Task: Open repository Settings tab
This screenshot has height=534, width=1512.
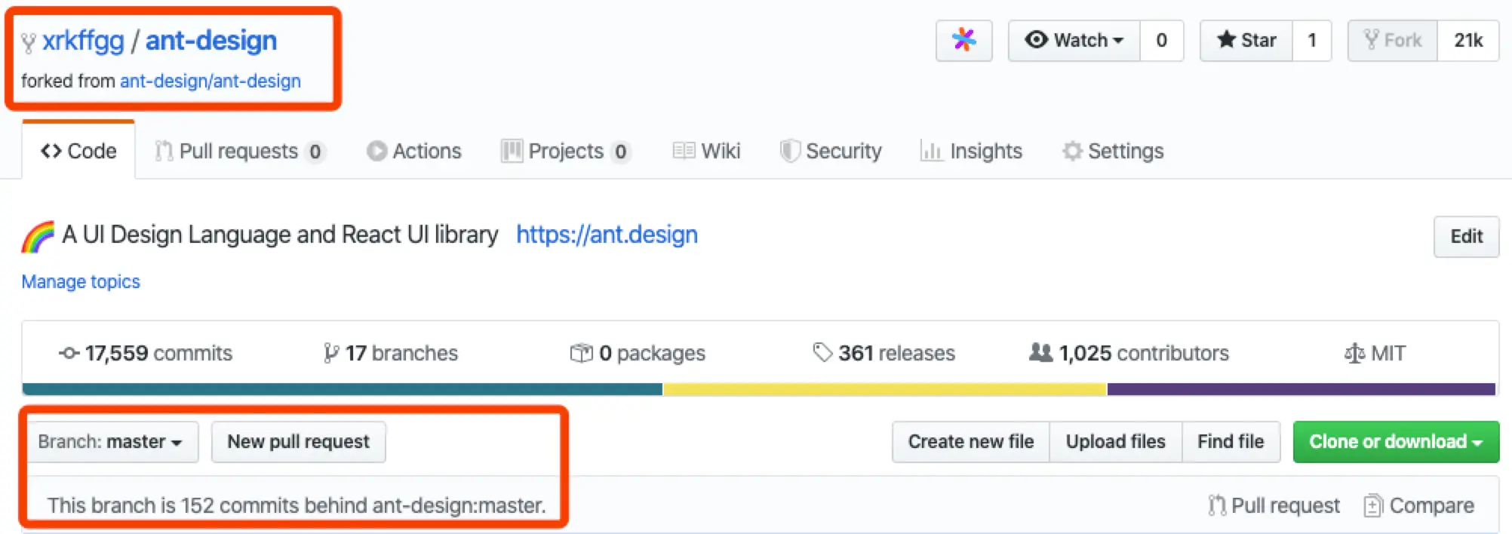Action: pos(1113,151)
